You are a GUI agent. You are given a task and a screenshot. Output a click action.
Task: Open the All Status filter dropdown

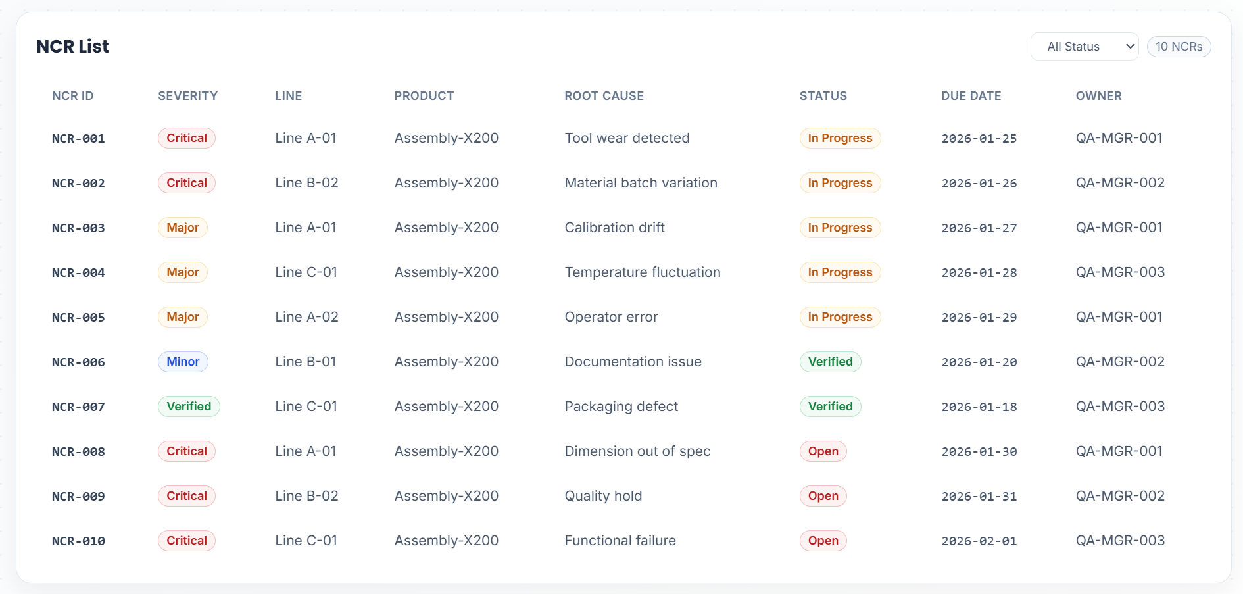[1084, 47]
